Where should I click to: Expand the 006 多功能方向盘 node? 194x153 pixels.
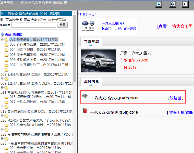(x=2, y=60)
